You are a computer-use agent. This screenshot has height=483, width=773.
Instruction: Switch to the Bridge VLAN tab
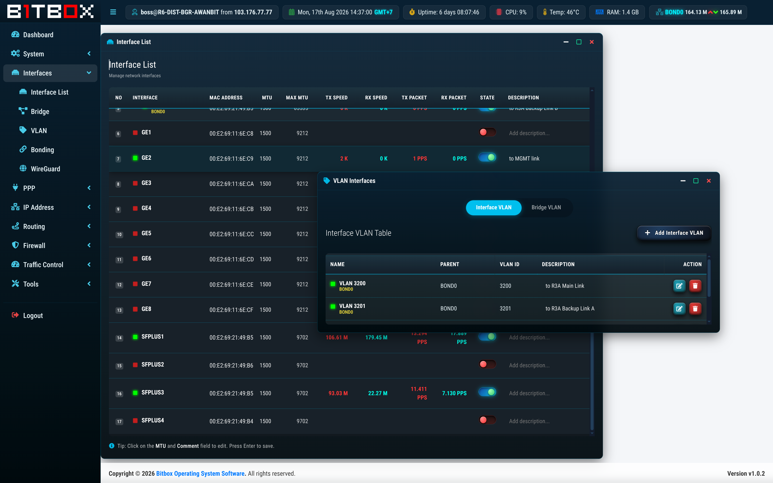click(546, 208)
